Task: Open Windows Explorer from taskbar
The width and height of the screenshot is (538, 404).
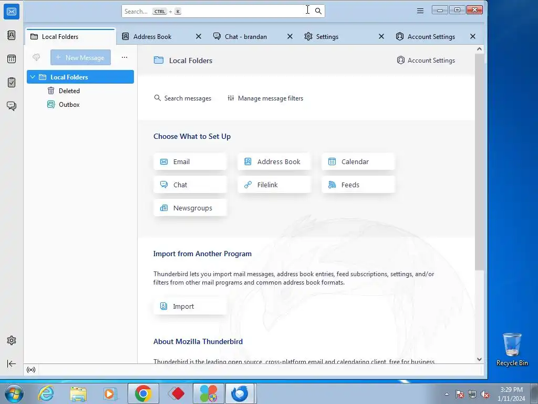Action: pyautogui.click(x=78, y=393)
